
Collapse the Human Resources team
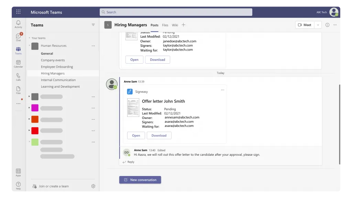tap(29, 45)
